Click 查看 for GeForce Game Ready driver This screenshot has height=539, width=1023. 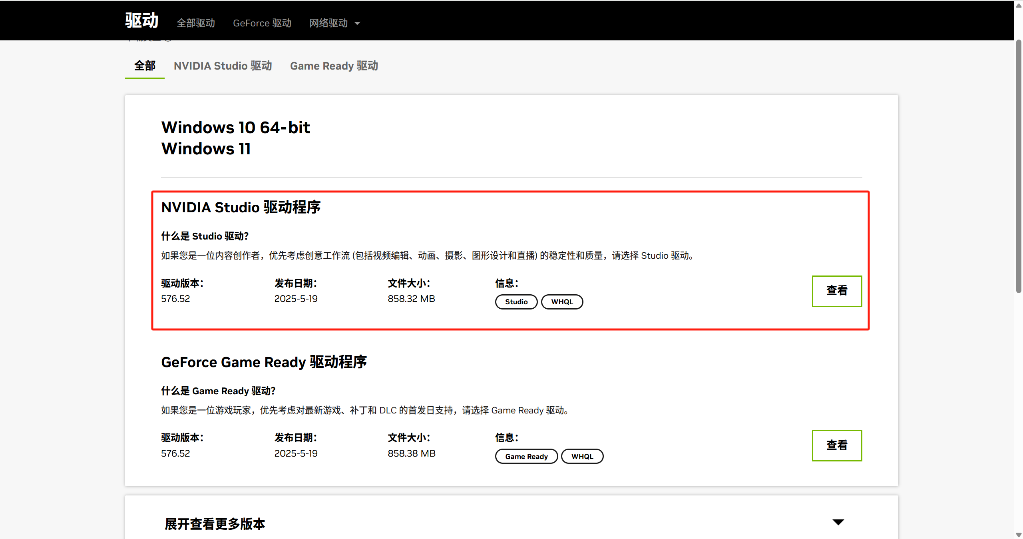coord(836,445)
